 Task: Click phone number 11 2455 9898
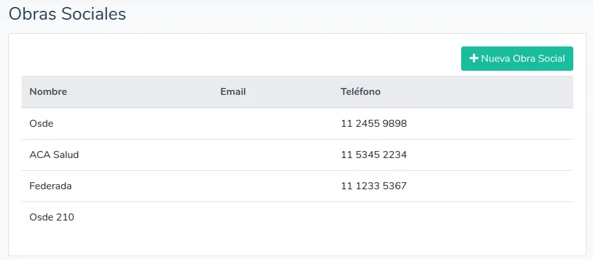point(374,124)
